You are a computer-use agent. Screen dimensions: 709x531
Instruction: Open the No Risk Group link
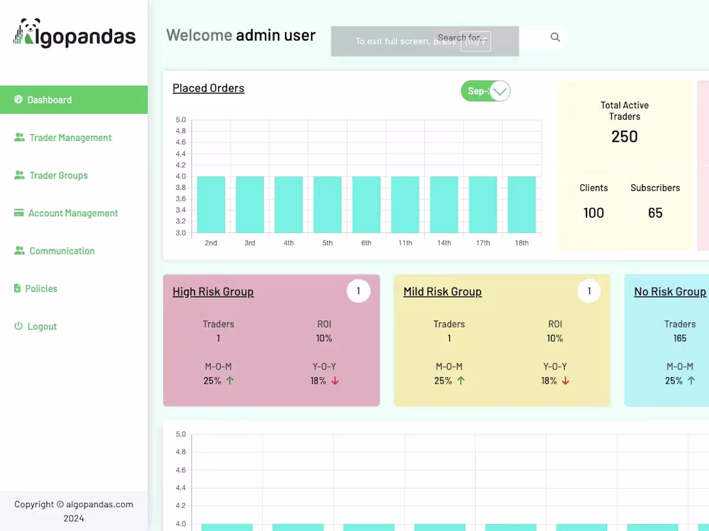[670, 292]
